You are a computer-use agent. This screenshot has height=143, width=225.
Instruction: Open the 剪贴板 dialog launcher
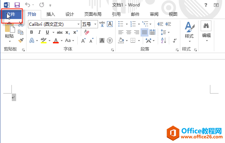[23, 50]
